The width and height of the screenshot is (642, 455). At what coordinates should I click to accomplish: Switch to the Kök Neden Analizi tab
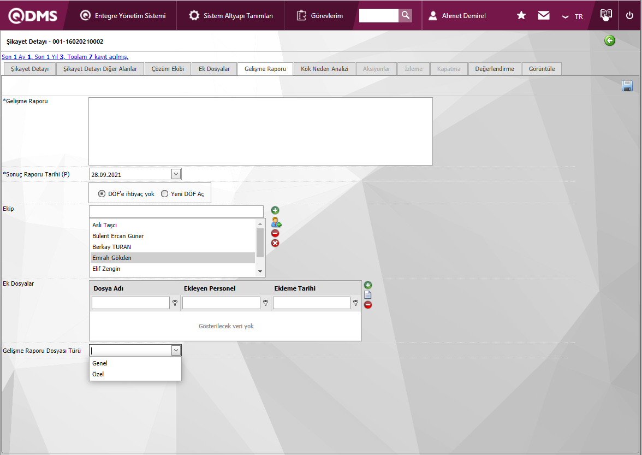[324, 69]
